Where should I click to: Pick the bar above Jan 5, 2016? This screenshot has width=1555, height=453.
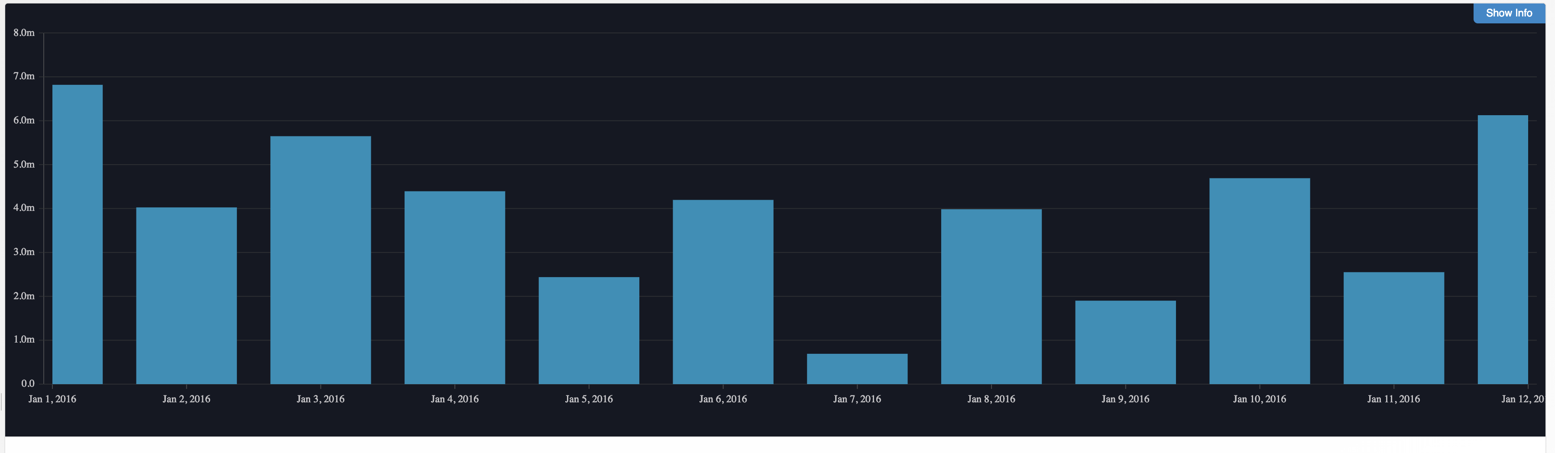[x=589, y=330]
